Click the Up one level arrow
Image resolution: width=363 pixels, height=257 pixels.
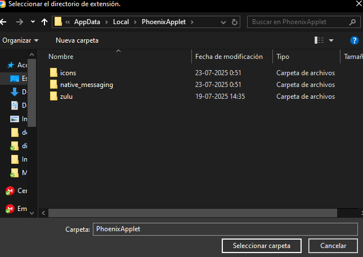point(45,22)
